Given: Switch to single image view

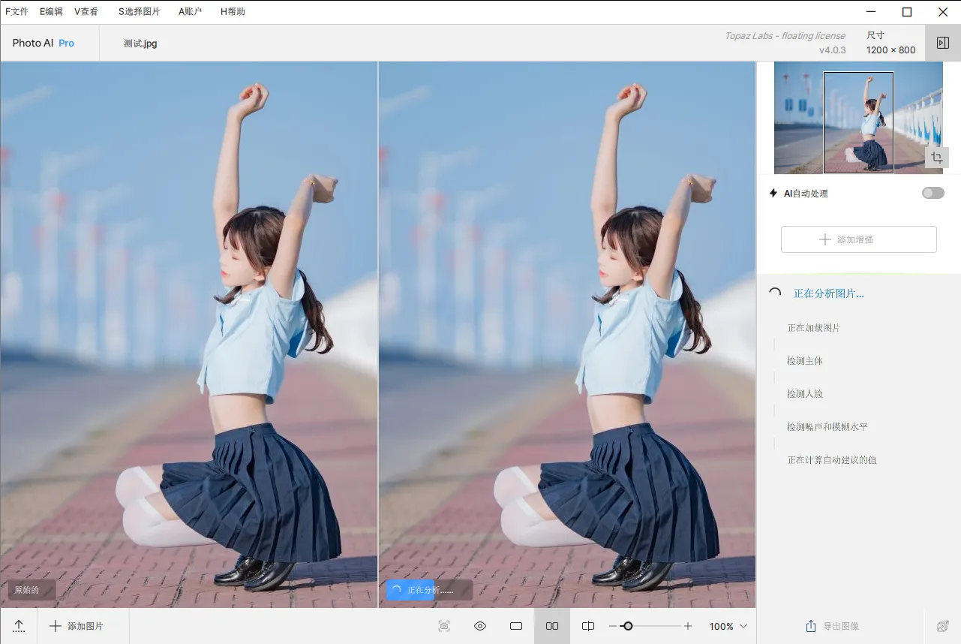Looking at the screenshot, I should tap(516, 626).
